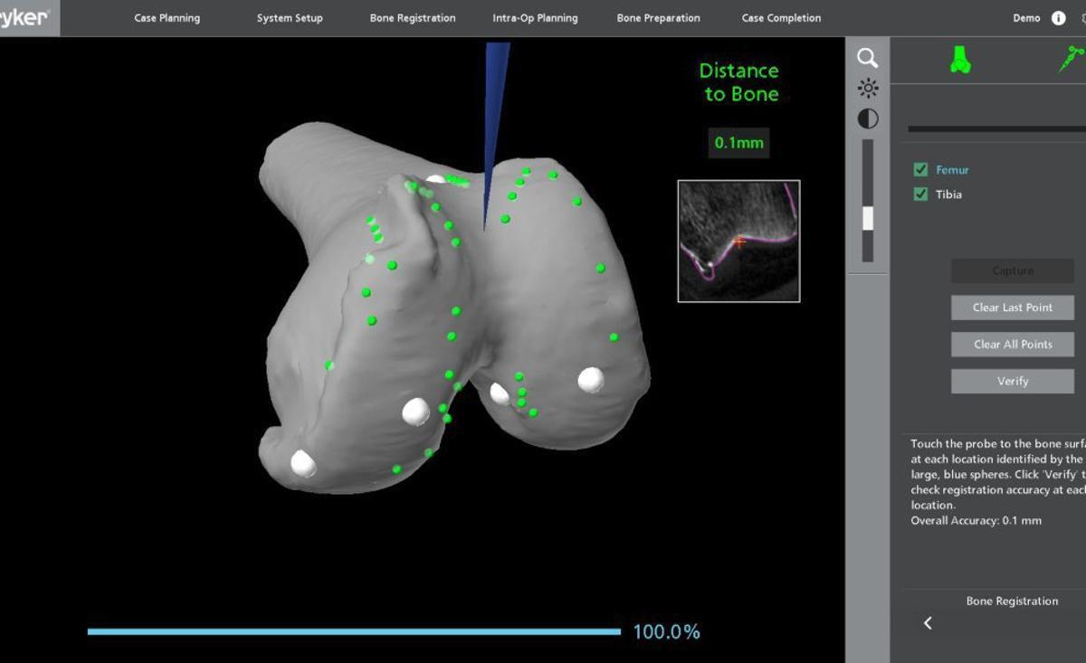Click the Distance to Bone heading
Viewport: 1086px width, 663px height.
[x=738, y=82]
